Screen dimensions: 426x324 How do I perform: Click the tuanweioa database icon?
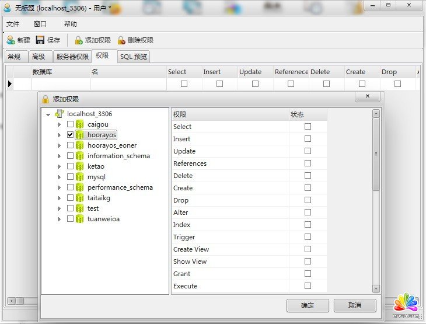click(x=80, y=219)
